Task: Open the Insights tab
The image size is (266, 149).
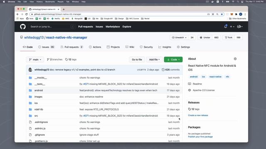Action: (x=165, y=47)
